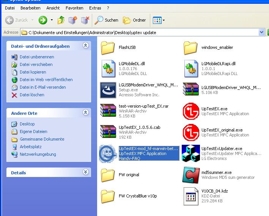Toggle the Ordner folders pane

click(134, 20)
